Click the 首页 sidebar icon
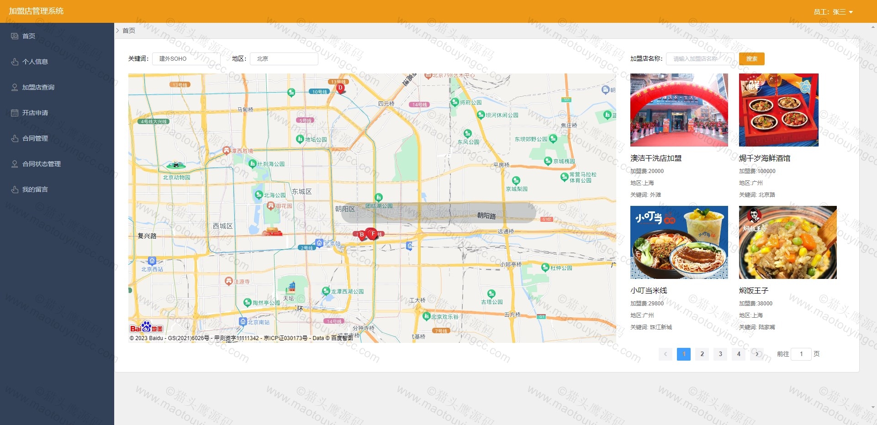Viewport: 877px width, 425px height. pyautogui.click(x=15, y=36)
